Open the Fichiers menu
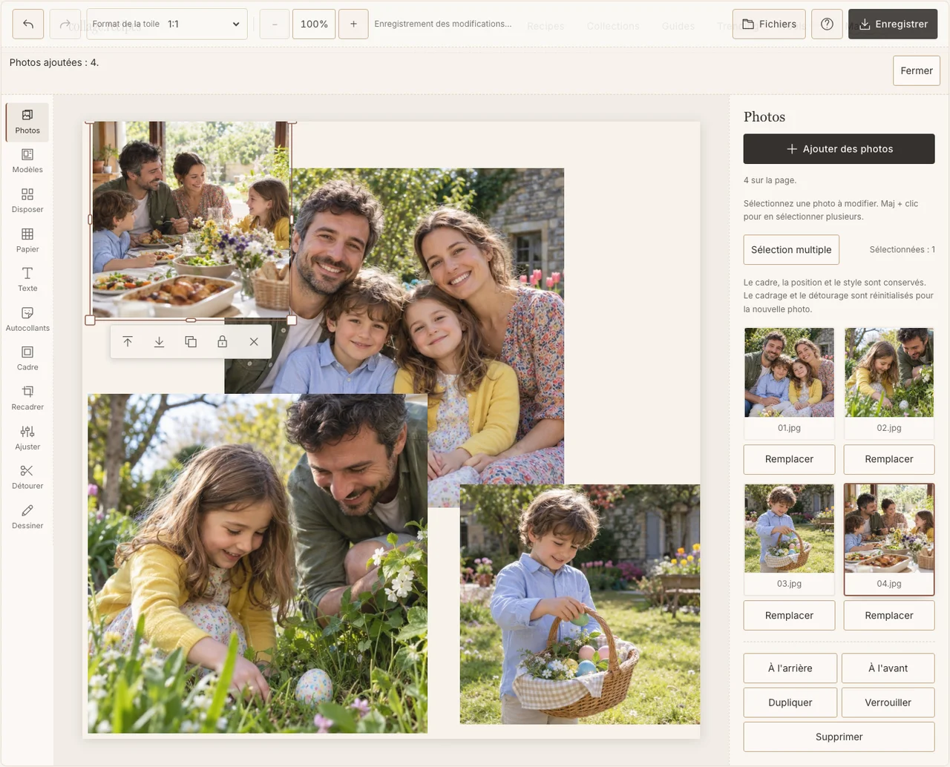 pyautogui.click(x=769, y=24)
